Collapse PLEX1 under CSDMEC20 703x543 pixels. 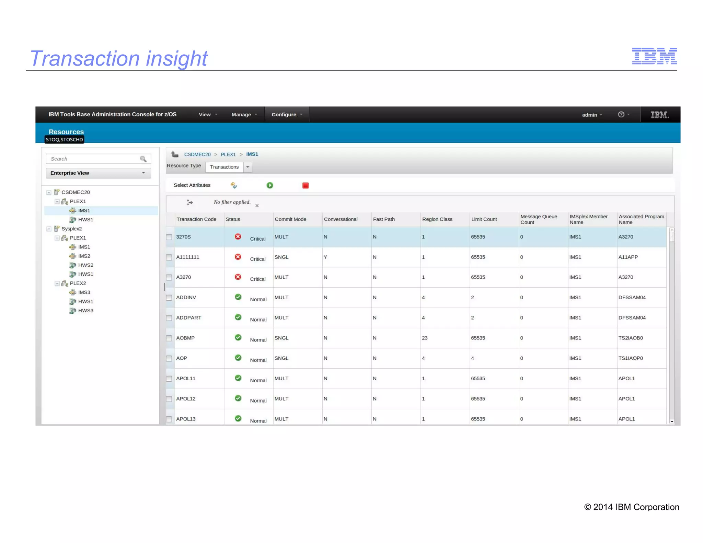point(57,201)
